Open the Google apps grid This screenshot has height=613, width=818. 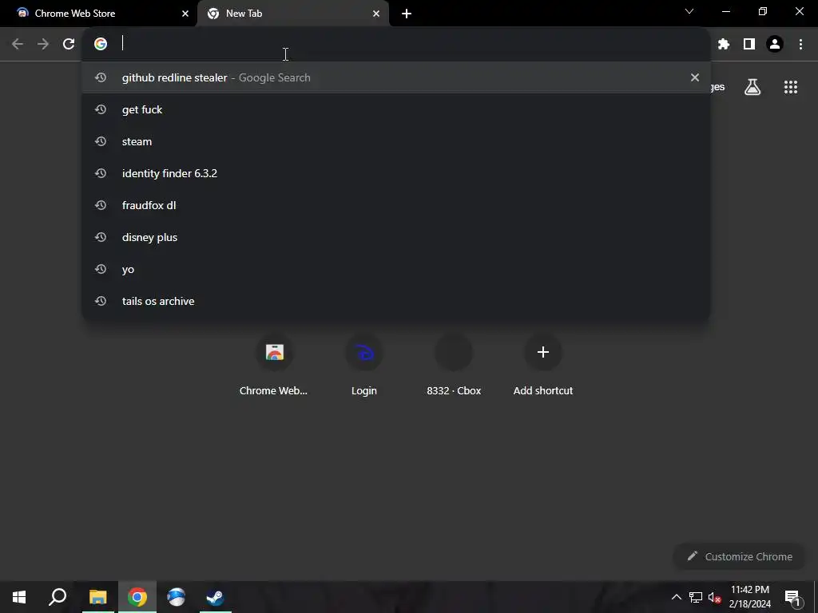tap(790, 87)
